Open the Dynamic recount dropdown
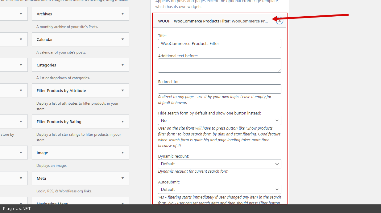 (x=219, y=164)
